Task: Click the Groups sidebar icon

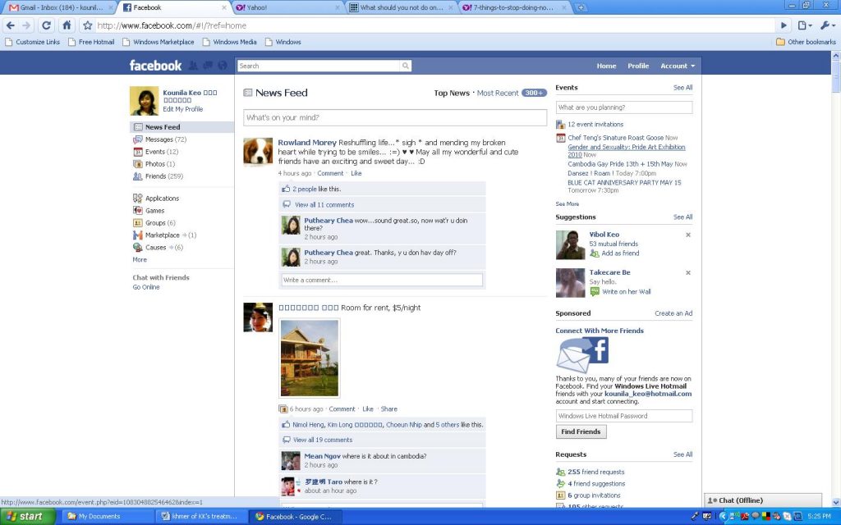Action: pyautogui.click(x=138, y=223)
